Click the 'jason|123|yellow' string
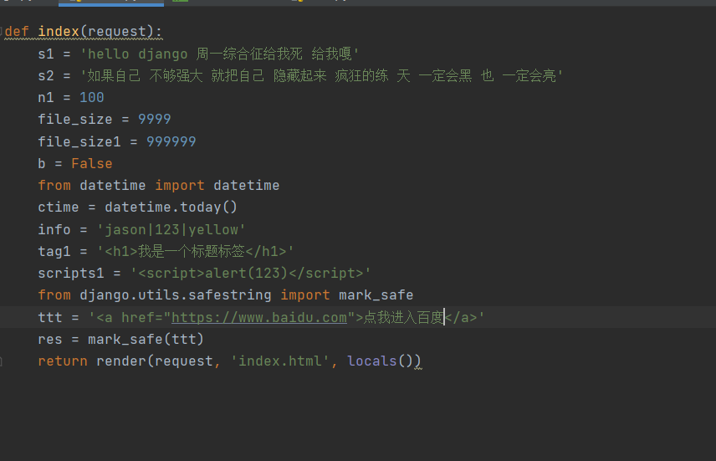 (171, 229)
